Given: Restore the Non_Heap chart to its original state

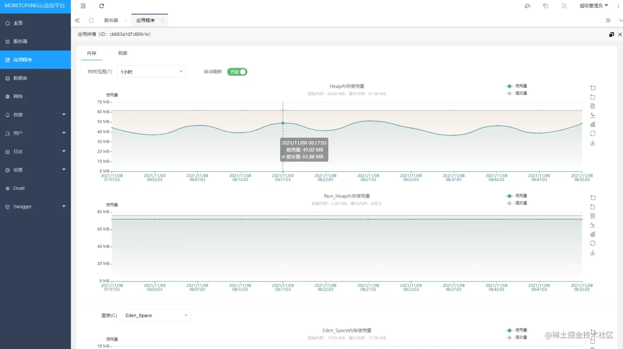Looking at the screenshot, I should 593,243.
